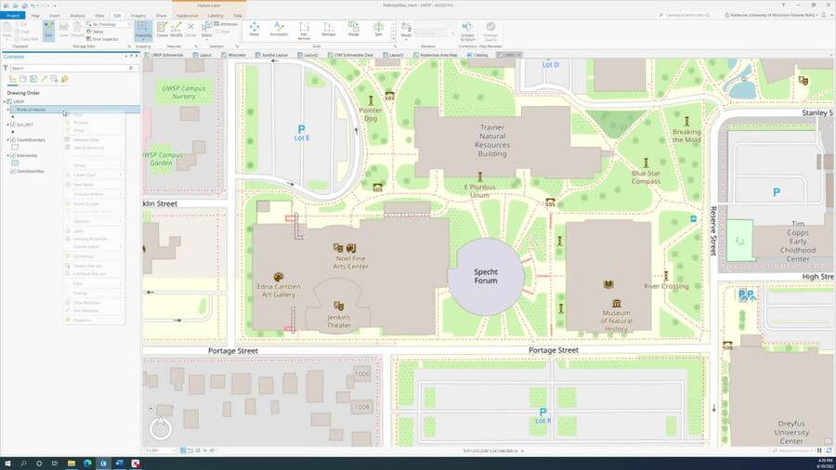
Task: Switch to the Map ribbon tab
Action: click(x=35, y=16)
